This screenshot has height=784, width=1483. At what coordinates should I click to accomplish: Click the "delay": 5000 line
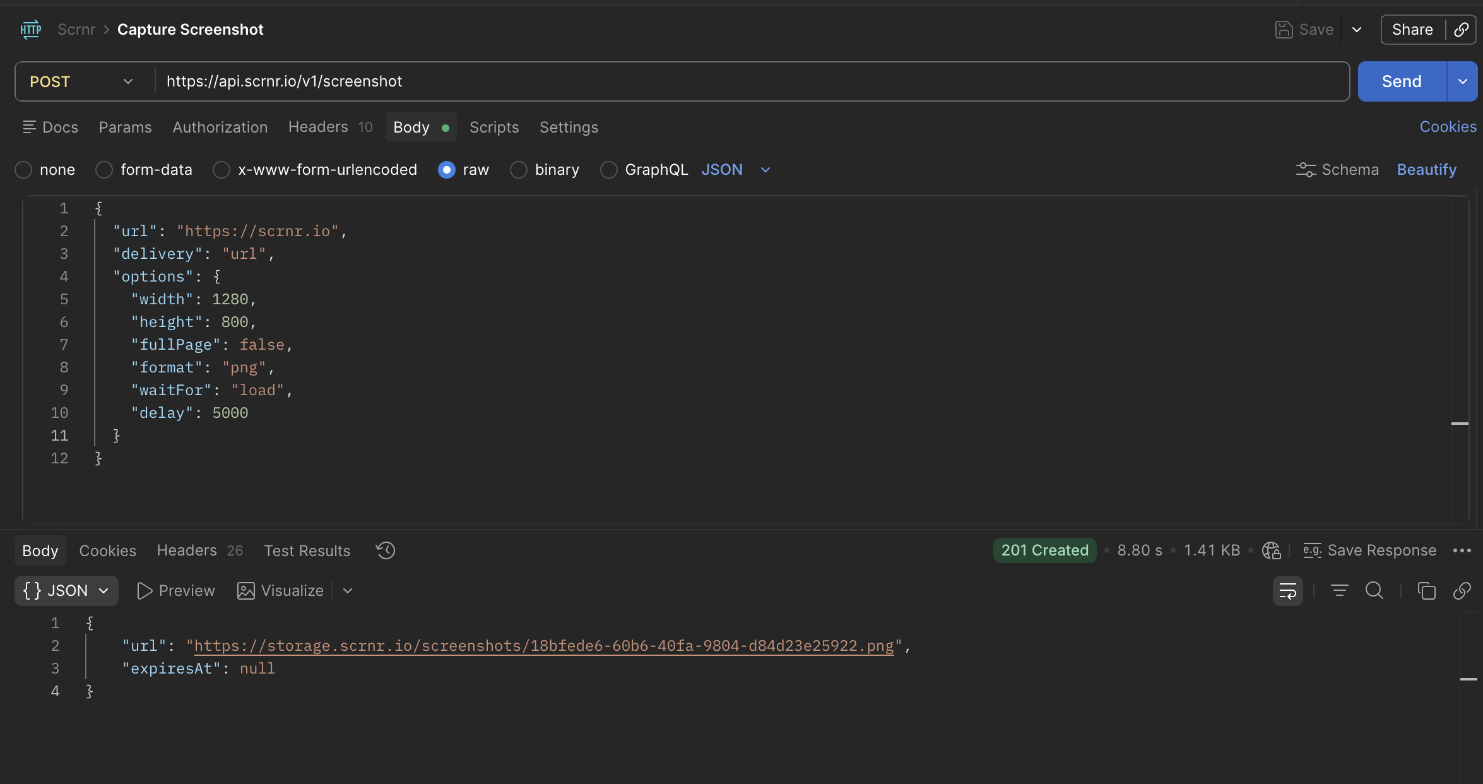pos(189,413)
